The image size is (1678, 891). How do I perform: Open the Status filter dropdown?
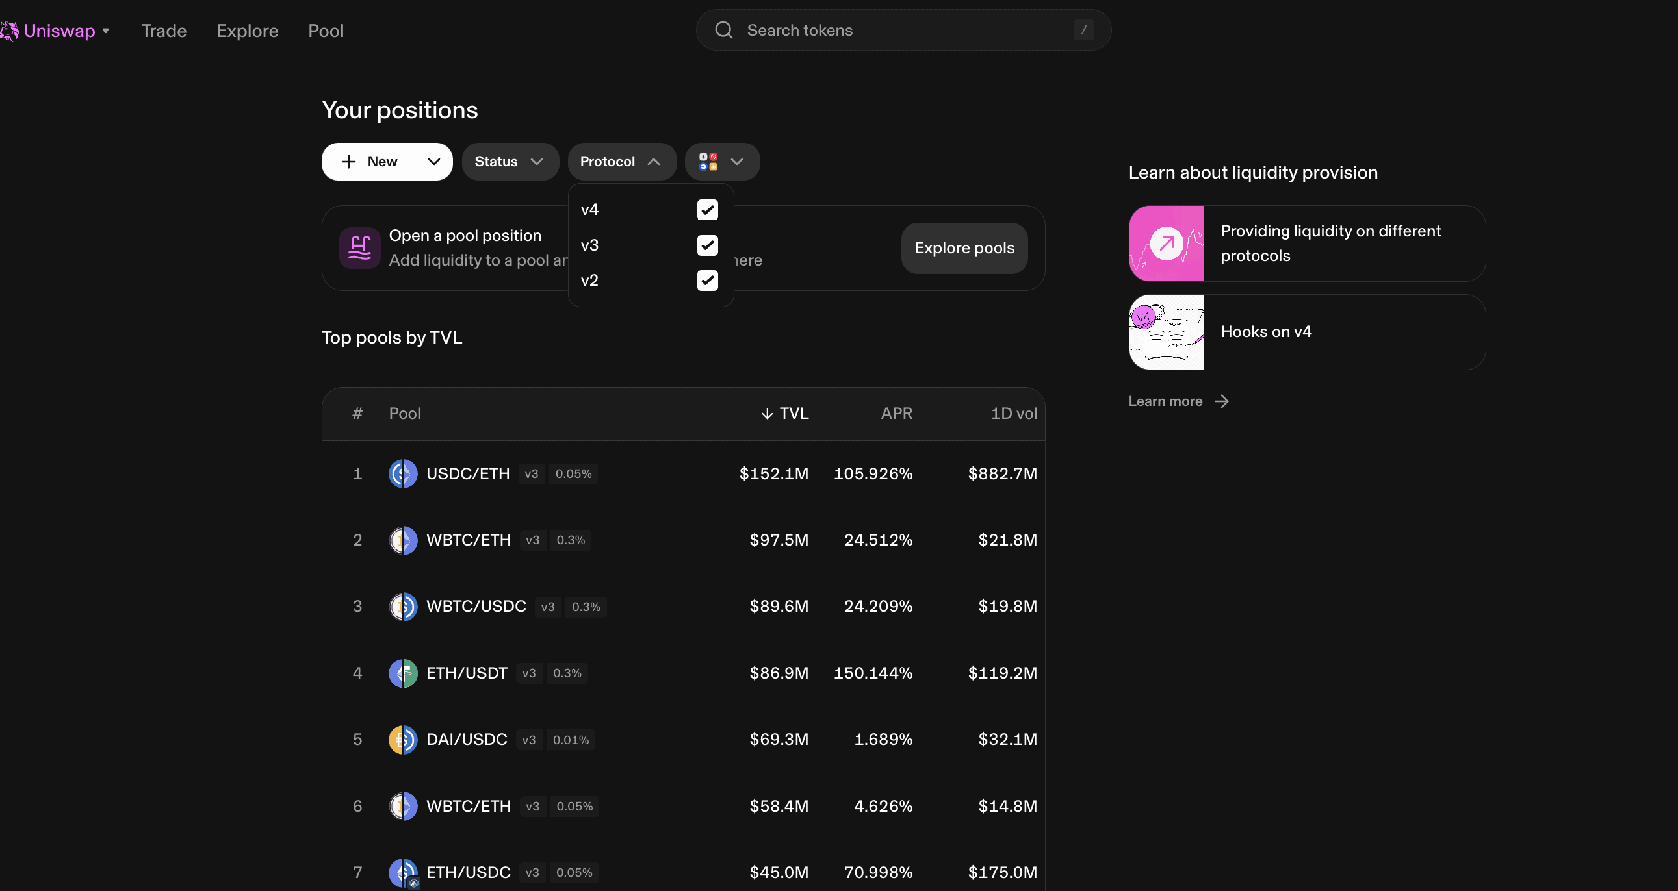(510, 162)
